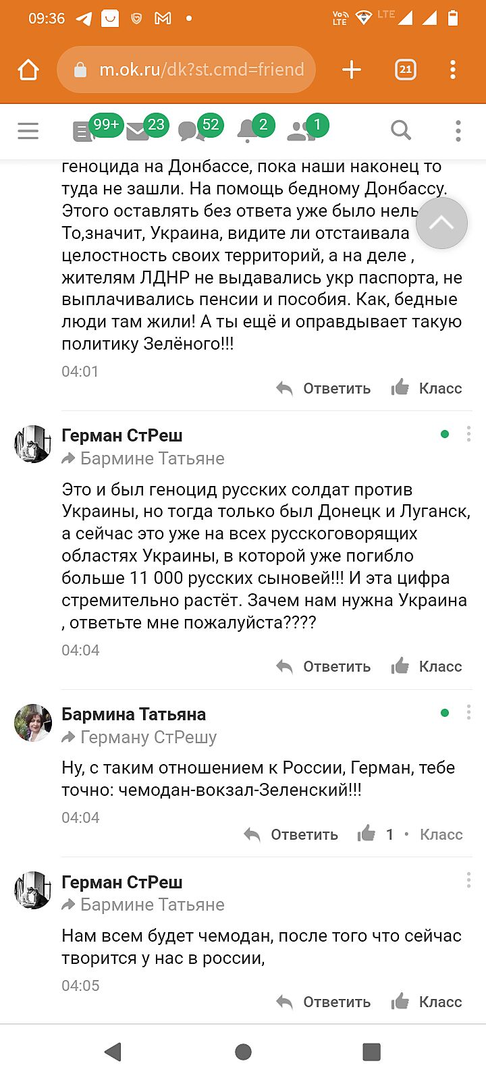This screenshot has width=486, height=1080.
Task: Toggle Класс on the 04:01 comment
Action: pyautogui.click(x=427, y=389)
